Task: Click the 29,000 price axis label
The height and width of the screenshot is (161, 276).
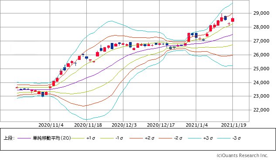Action: pos(261,13)
